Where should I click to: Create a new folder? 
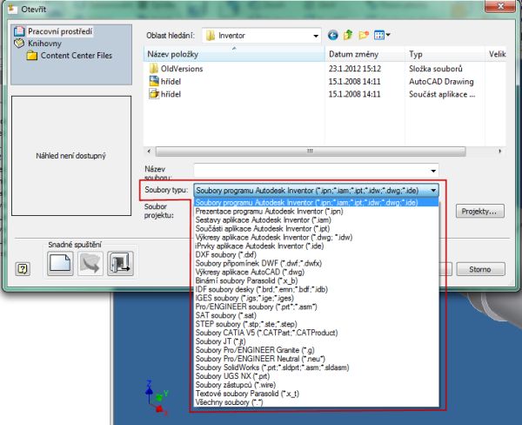364,36
